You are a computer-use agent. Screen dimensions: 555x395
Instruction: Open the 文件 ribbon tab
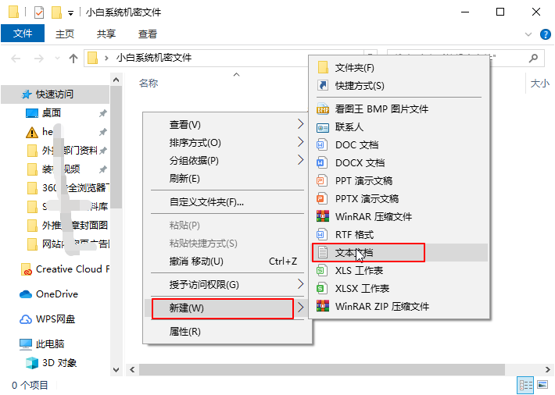23,34
